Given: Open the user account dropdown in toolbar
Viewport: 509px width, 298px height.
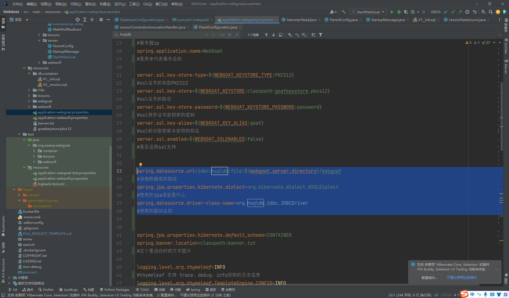Looking at the screenshot, I should tap(333, 12).
